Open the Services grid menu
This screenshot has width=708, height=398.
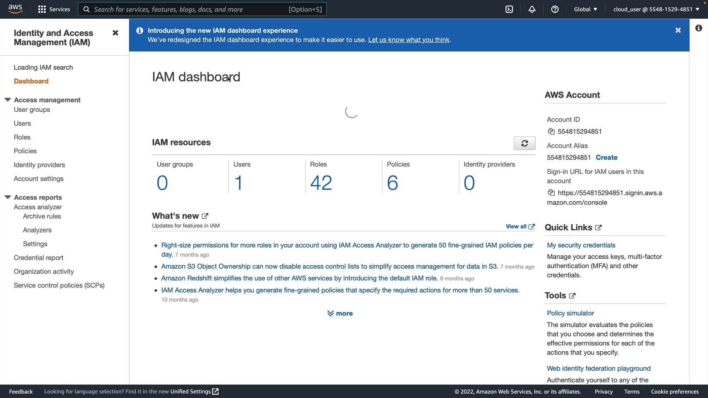pyautogui.click(x=54, y=9)
